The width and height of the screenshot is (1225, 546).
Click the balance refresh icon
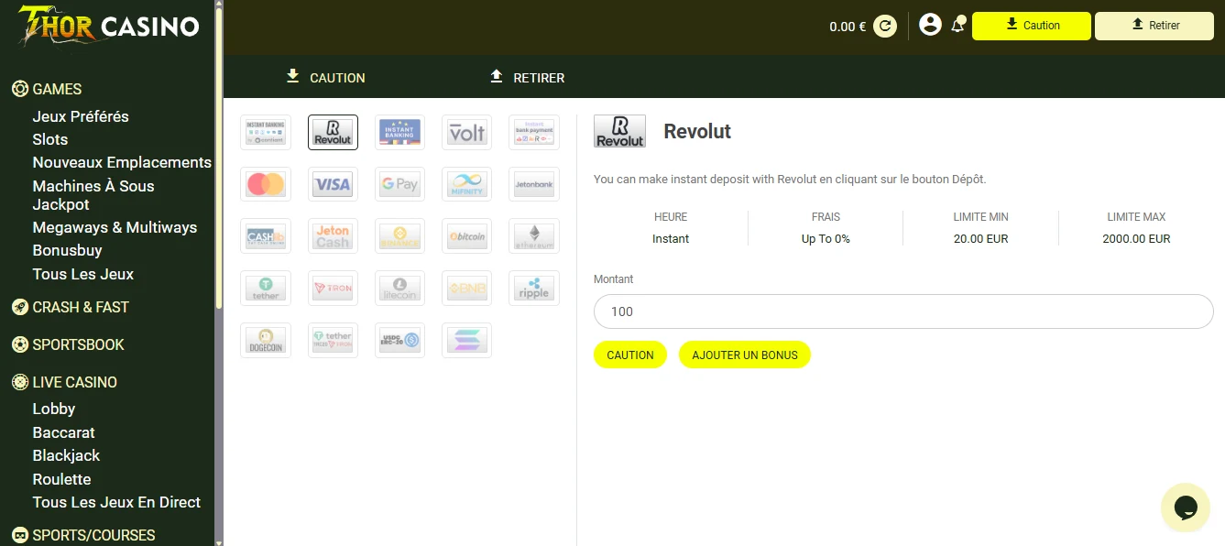tap(884, 26)
